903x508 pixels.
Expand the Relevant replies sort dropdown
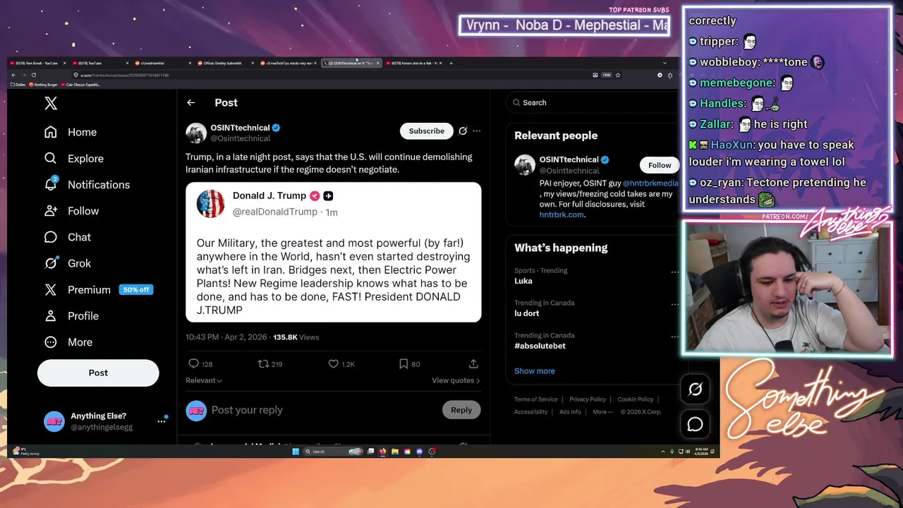point(204,380)
